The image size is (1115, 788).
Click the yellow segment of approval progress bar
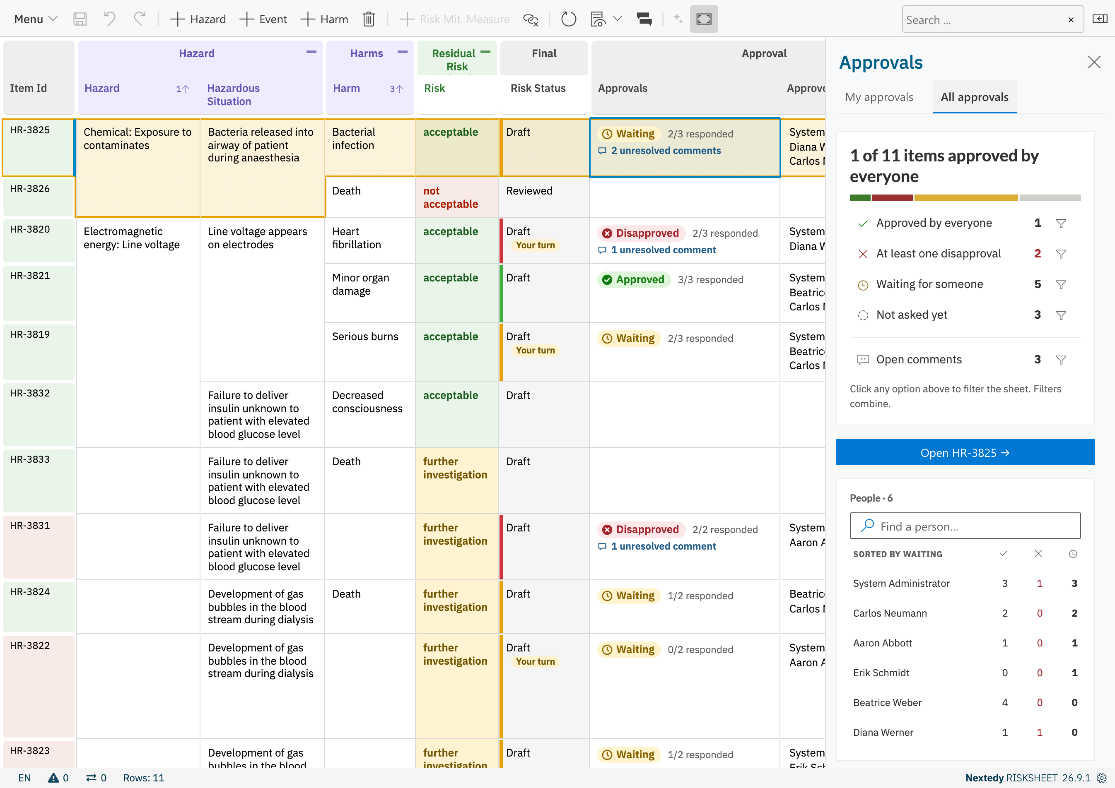click(966, 198)
